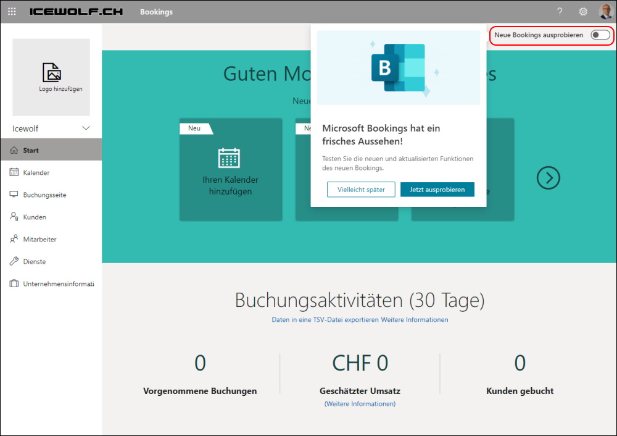
Task: Click the Buchungsseite monitor icon
Action: [x=14, y=195]
